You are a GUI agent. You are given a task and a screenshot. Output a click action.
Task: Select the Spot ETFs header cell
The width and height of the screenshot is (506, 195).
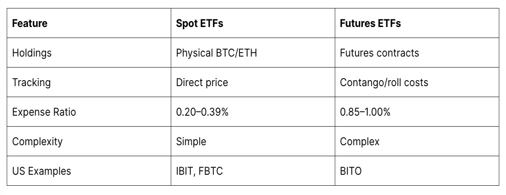[253, 23]
